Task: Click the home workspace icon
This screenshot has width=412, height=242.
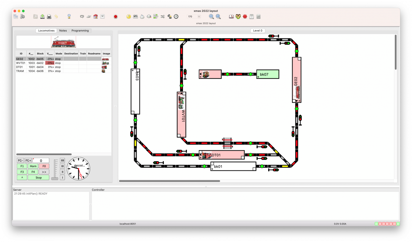Action: (x=96, y=16)
